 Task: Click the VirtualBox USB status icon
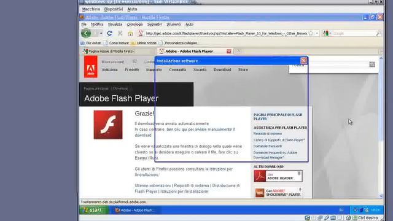click(327, 218)
